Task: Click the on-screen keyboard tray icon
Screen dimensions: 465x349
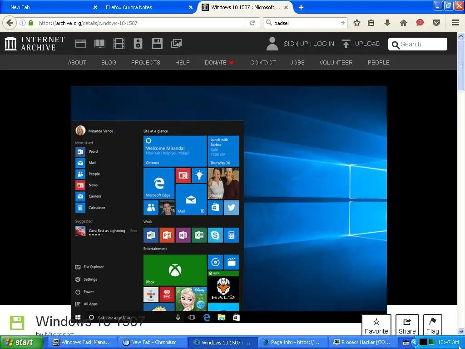Action: (x=406, y=343)
